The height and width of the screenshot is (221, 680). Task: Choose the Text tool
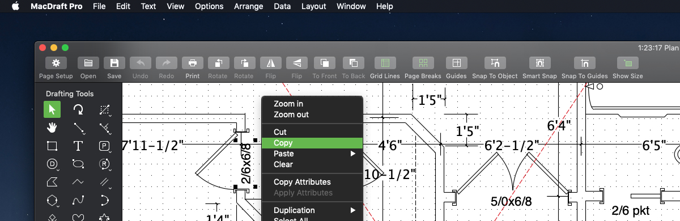[78, 146]
